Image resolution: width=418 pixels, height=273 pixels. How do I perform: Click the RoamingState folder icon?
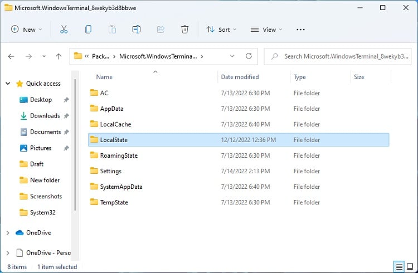[94, 155]
